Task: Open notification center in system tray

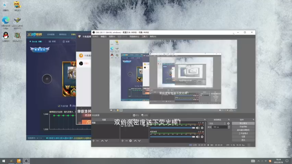Action: [287, 161]
